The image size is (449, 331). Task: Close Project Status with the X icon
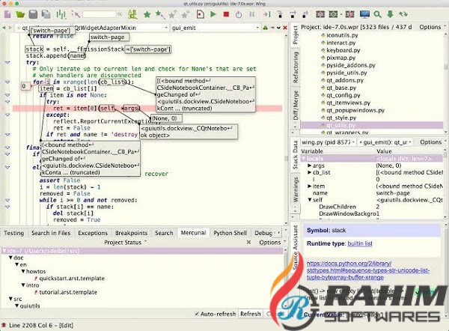point(248,242)
